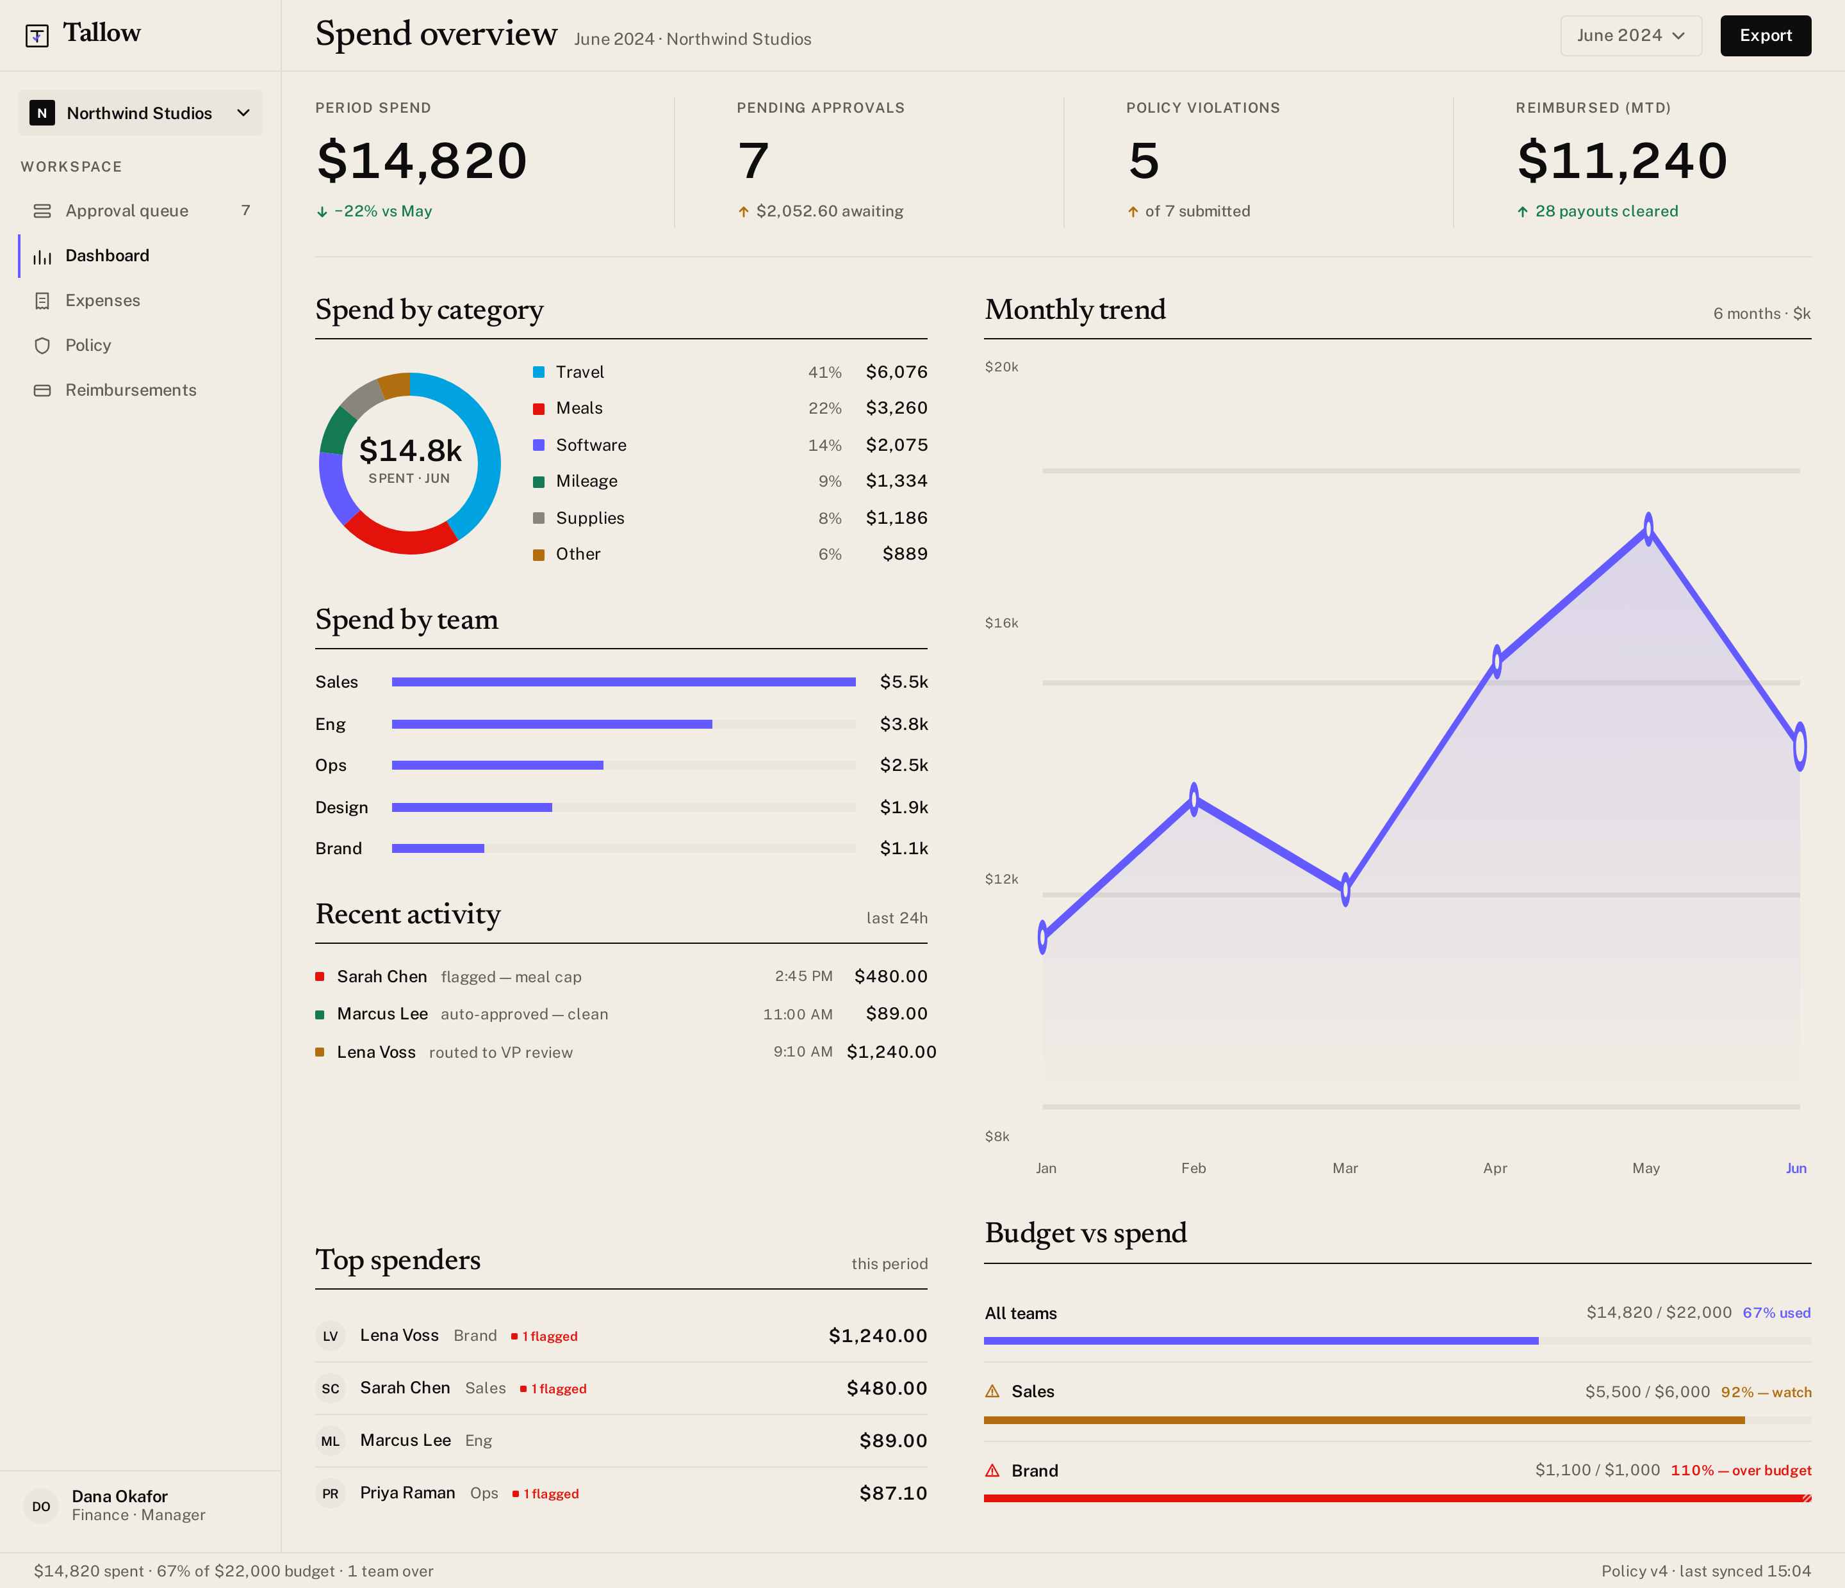The height and width of the screenshot is (1588, 1845).
Task: Click the PR avatar for Priya Raman
Action: pos(331,1494)
